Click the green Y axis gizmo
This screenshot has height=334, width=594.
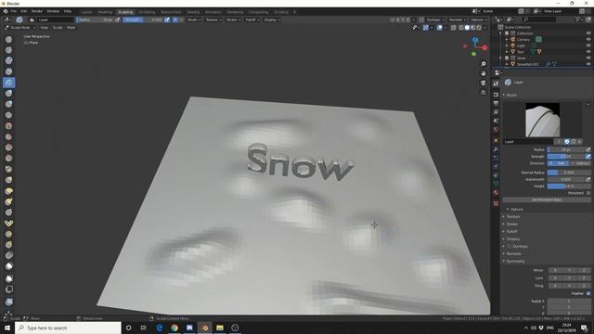[473, 54]
